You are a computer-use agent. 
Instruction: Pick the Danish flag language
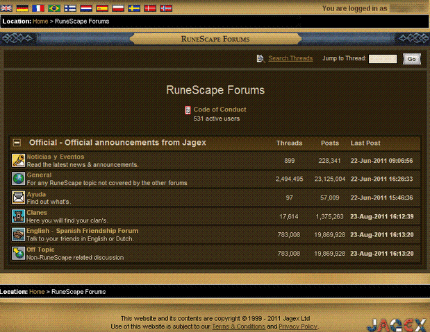coord(150,8)
